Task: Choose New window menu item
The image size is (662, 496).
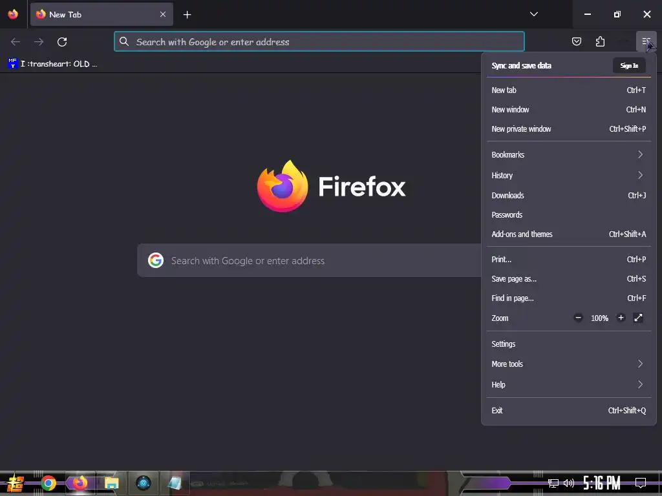Action: [569, 109]
